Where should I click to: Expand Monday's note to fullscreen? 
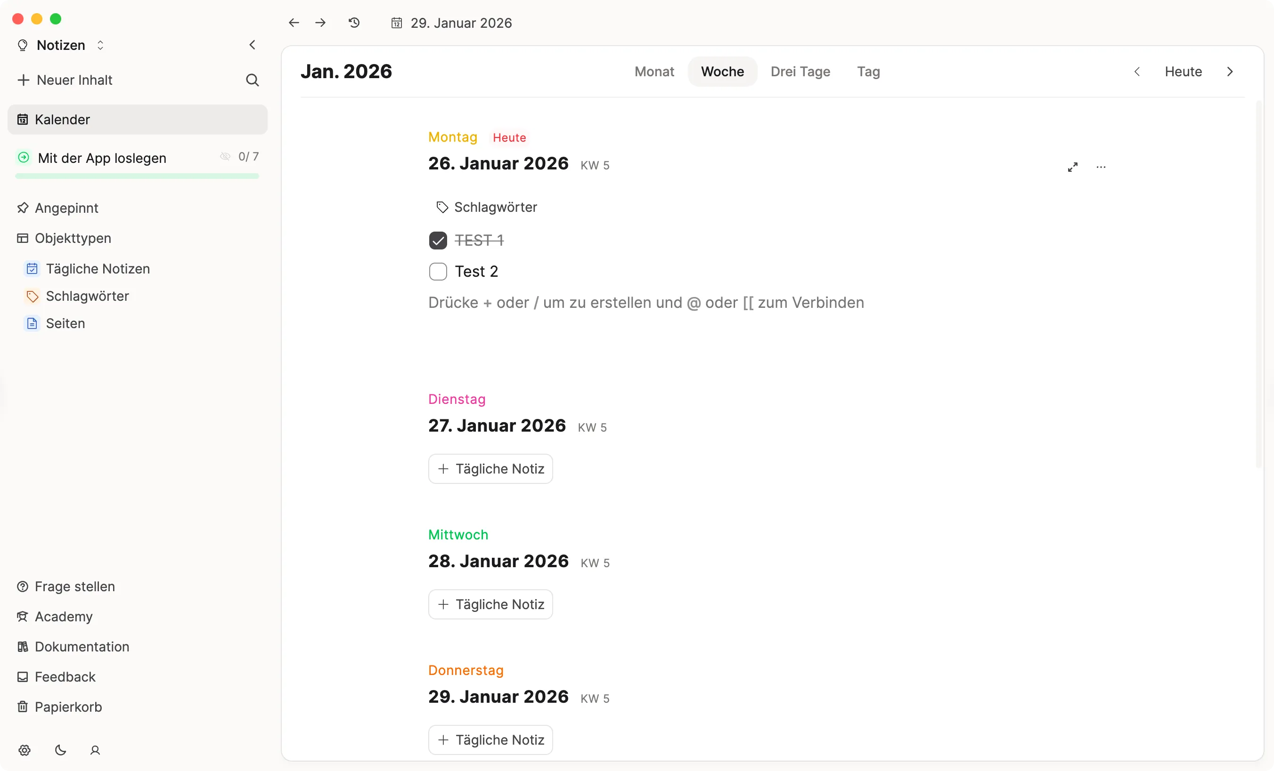pos(1072,166)
